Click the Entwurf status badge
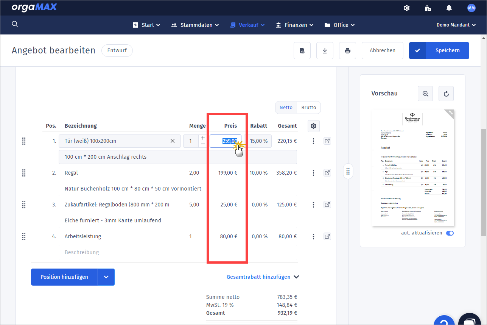The height and width of the screenshot is (325, 487). [117, 50]
